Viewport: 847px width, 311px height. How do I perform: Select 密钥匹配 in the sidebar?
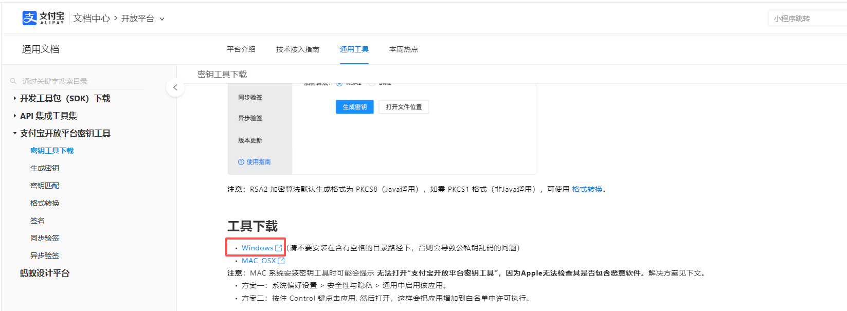click(45, 186)
